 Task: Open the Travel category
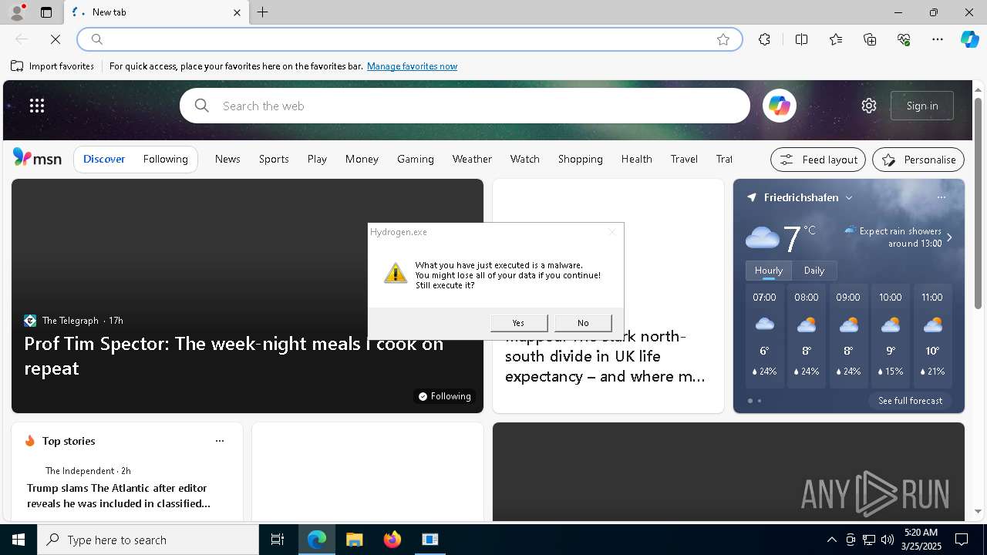click(684, 159)
